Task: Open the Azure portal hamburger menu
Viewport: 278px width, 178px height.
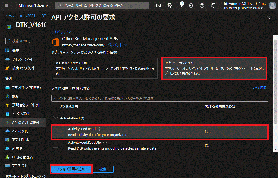Action: pos(7,5)
